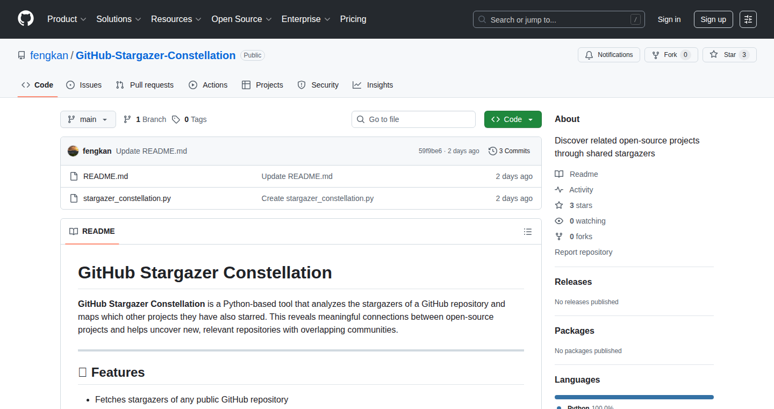The image size is (774, 409).
Task: Expand the Product menu
Action: [67, 19]
